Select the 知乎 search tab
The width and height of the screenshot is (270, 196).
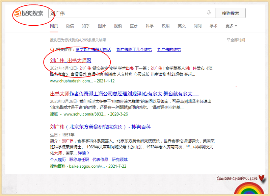pos(86,26)
